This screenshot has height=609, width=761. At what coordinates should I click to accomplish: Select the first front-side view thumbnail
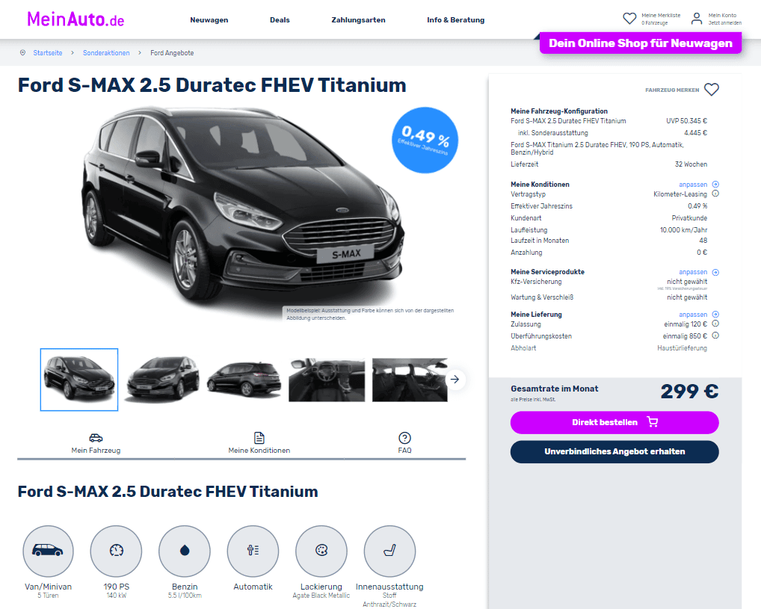point(79,380)
